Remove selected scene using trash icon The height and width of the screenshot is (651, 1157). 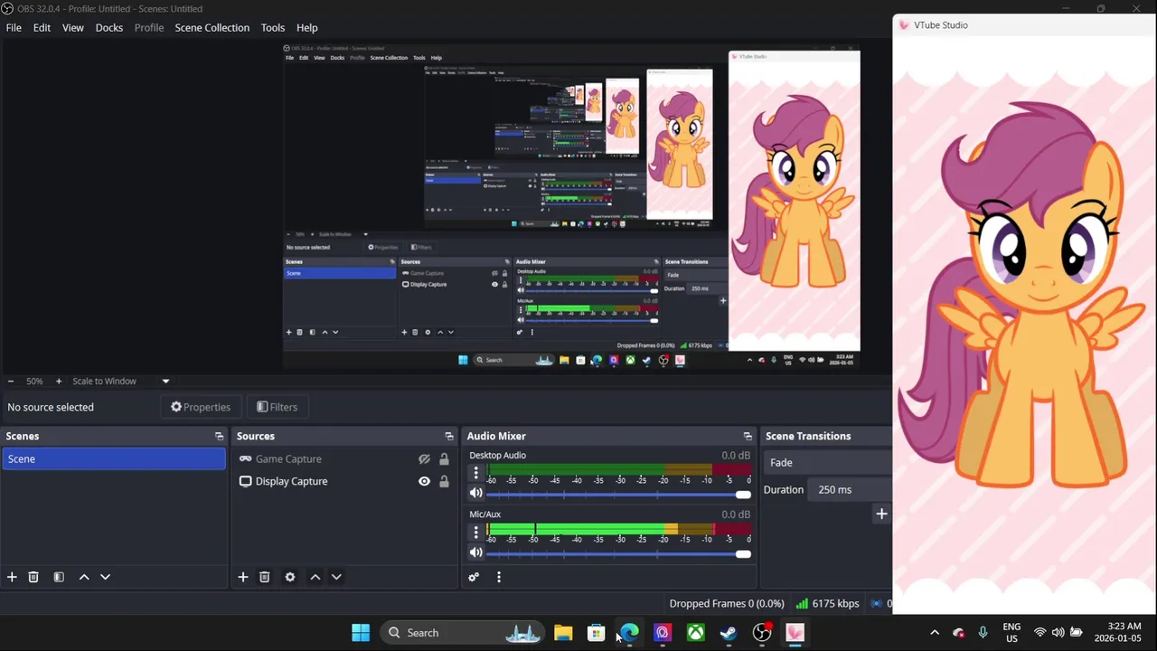(x=33, y=577)
